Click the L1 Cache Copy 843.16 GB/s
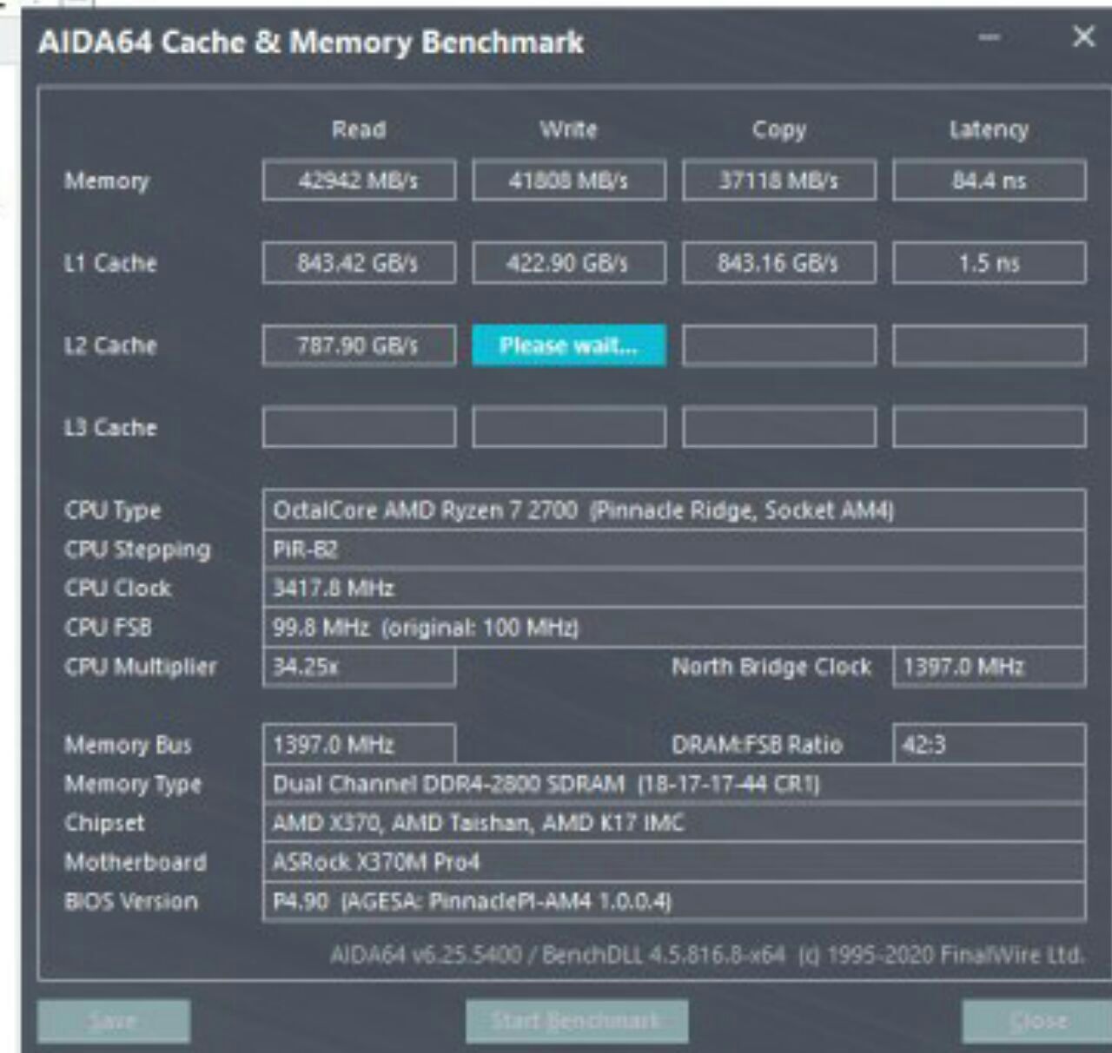1112x1053 pixels. [779, 263]
